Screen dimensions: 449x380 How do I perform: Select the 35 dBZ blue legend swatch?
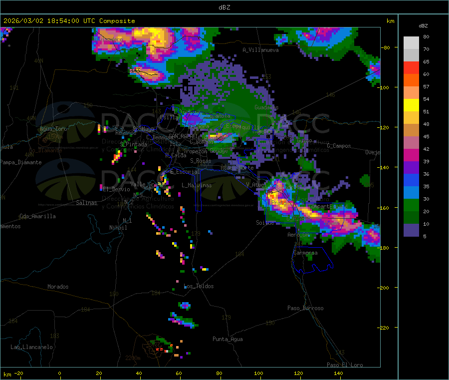click(411, 180)
